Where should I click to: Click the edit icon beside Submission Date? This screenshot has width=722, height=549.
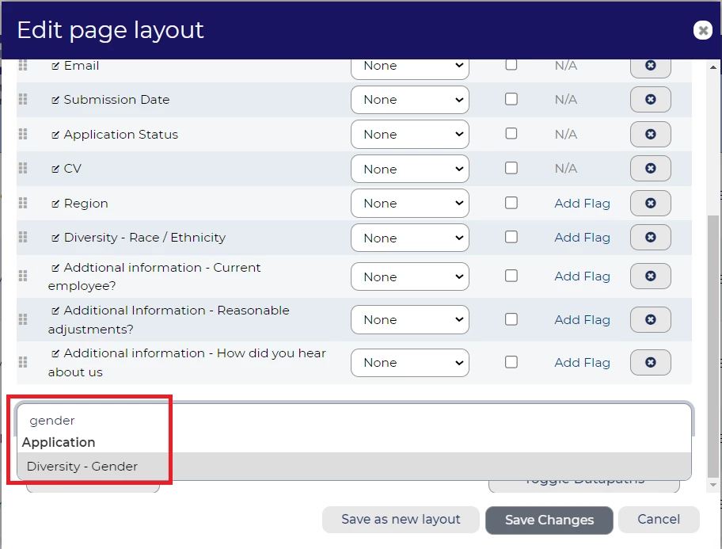click(x=55, y=100)
